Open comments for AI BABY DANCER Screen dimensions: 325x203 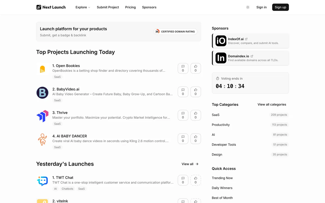[183, 139]
